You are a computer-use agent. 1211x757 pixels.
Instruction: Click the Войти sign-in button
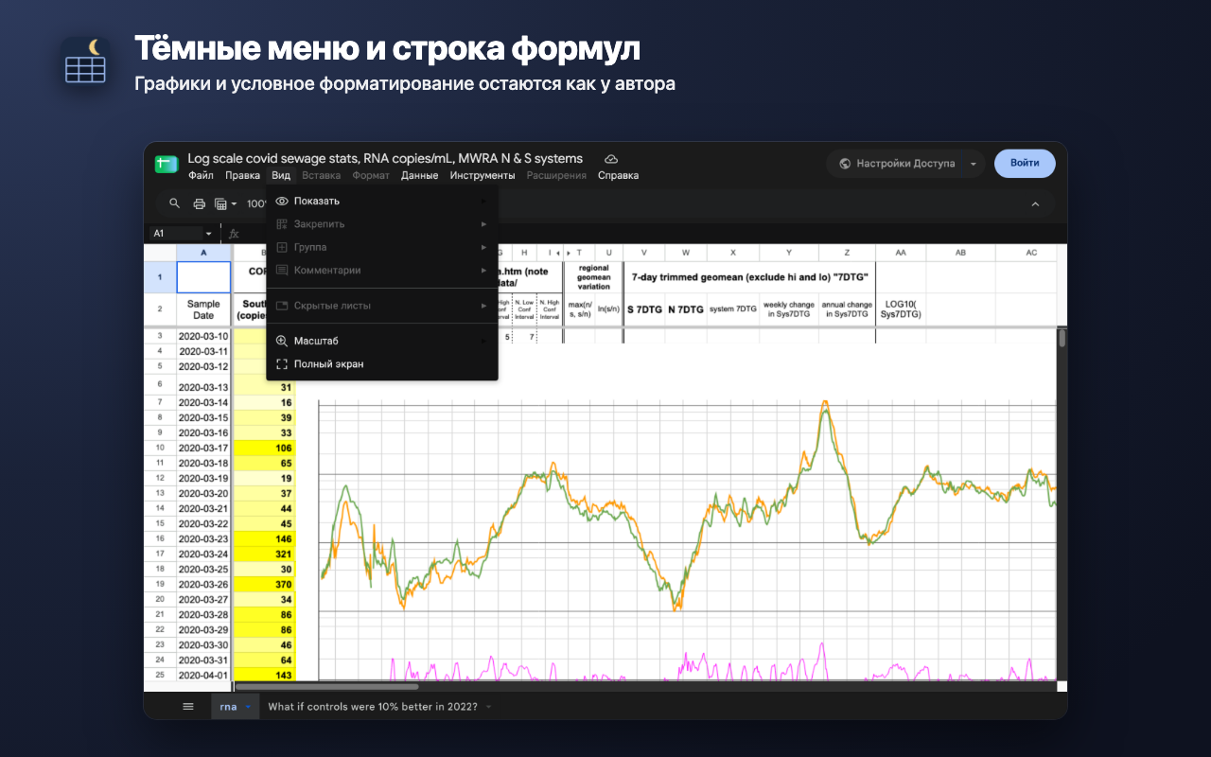point(1025,163)
